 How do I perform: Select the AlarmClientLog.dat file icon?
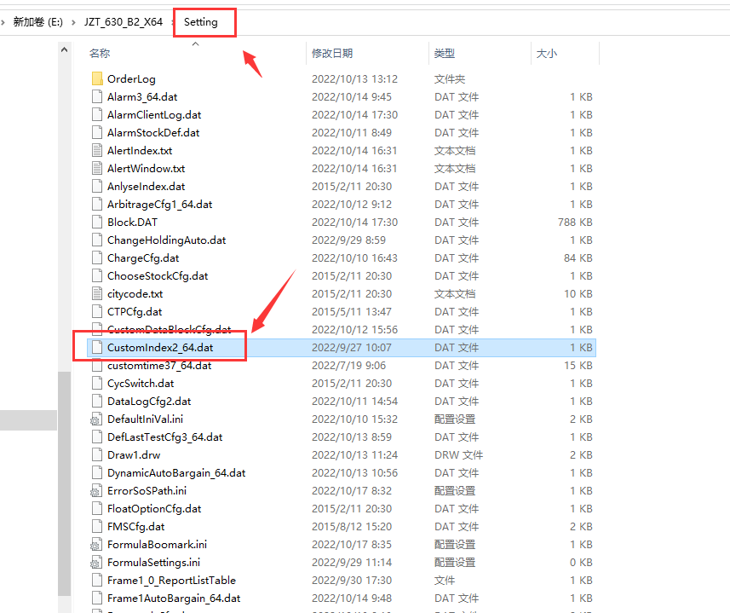point(97,114)
